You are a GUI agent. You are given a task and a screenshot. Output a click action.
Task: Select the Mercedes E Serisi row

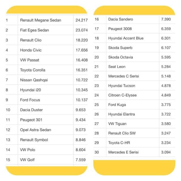[x=134, y=152]
